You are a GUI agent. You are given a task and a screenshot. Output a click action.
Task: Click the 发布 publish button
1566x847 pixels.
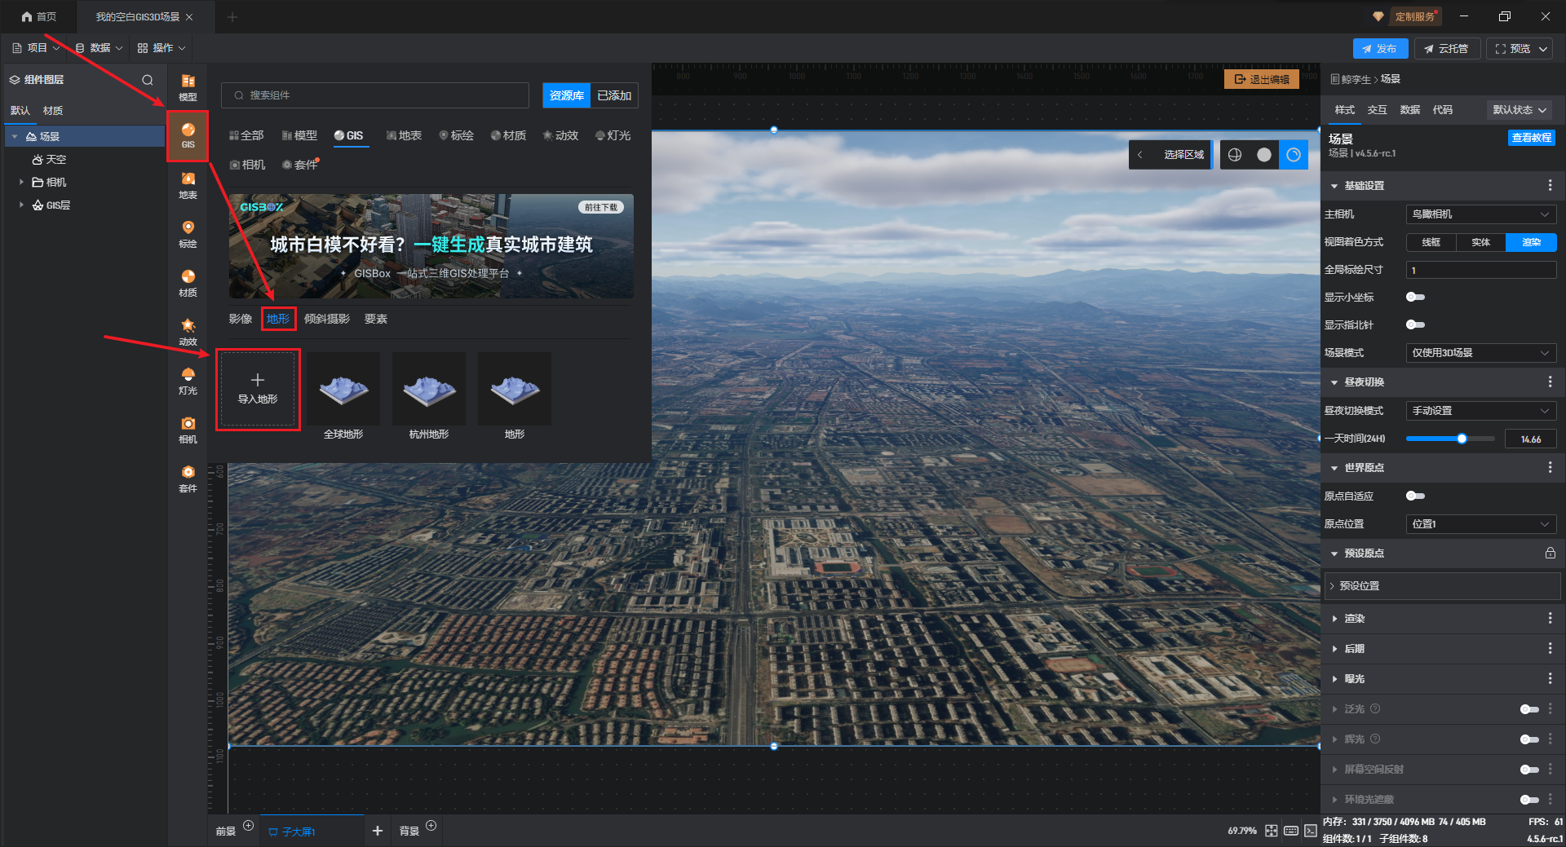tap(1379, 49)
